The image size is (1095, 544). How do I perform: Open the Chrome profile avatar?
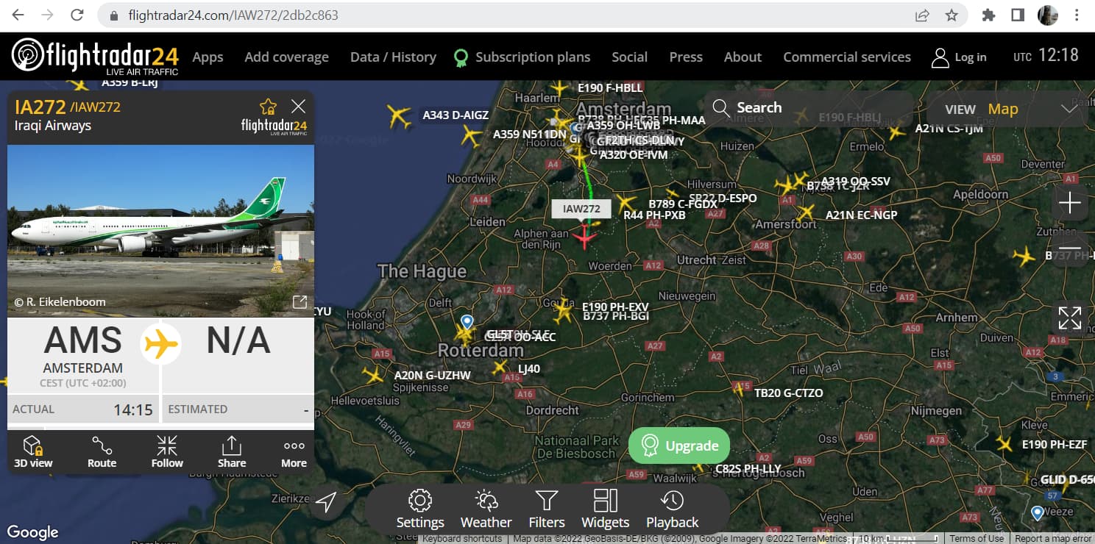1047,15
